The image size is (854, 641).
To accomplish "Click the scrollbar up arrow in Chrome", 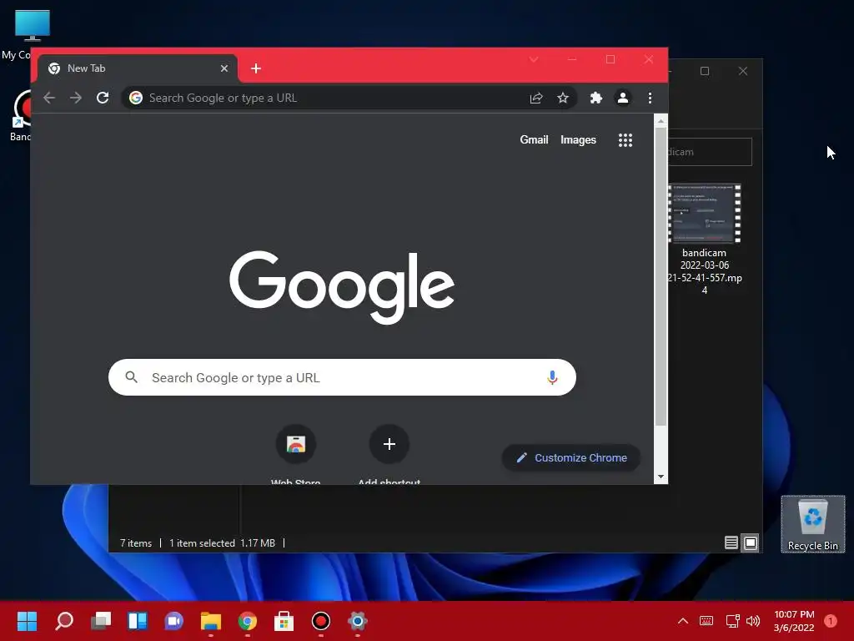I will point(661,121).
